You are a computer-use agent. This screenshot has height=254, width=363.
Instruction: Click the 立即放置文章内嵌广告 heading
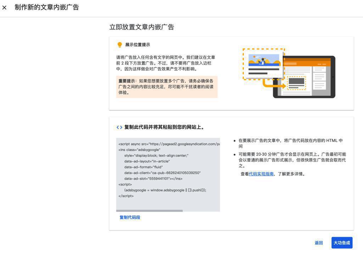[141, 27]
